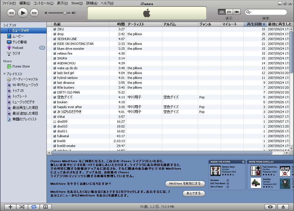Sort by アルバム column header
Screen dimensions: 294x211
click(180, 24)
